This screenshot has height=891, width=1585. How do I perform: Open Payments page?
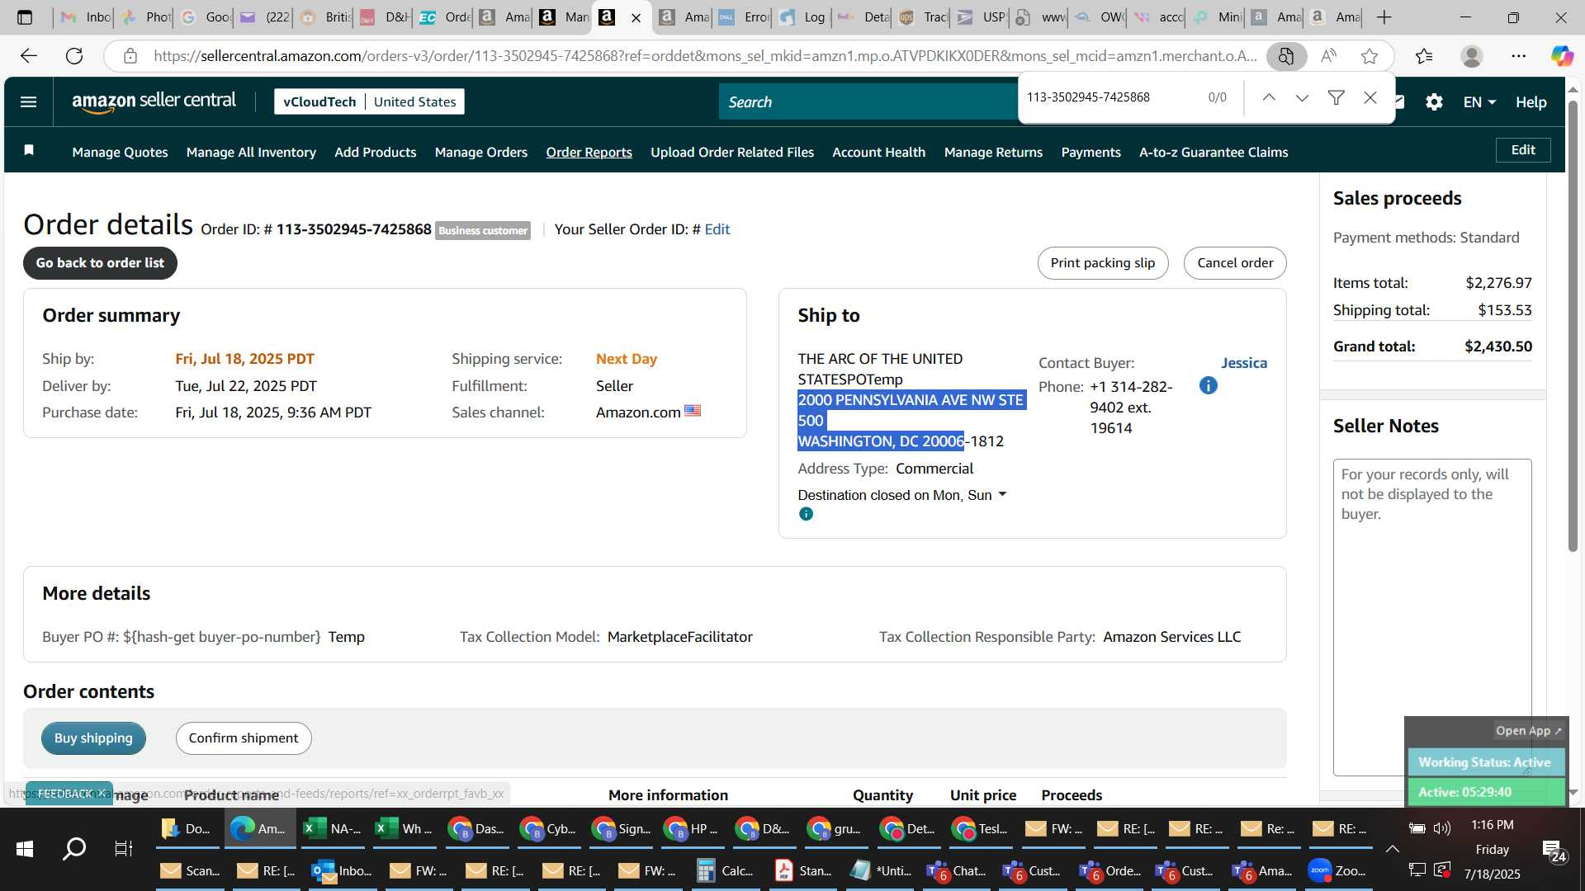1091,152
